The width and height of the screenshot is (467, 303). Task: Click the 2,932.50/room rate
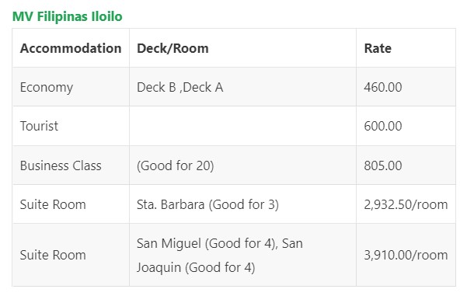point(406,205)
